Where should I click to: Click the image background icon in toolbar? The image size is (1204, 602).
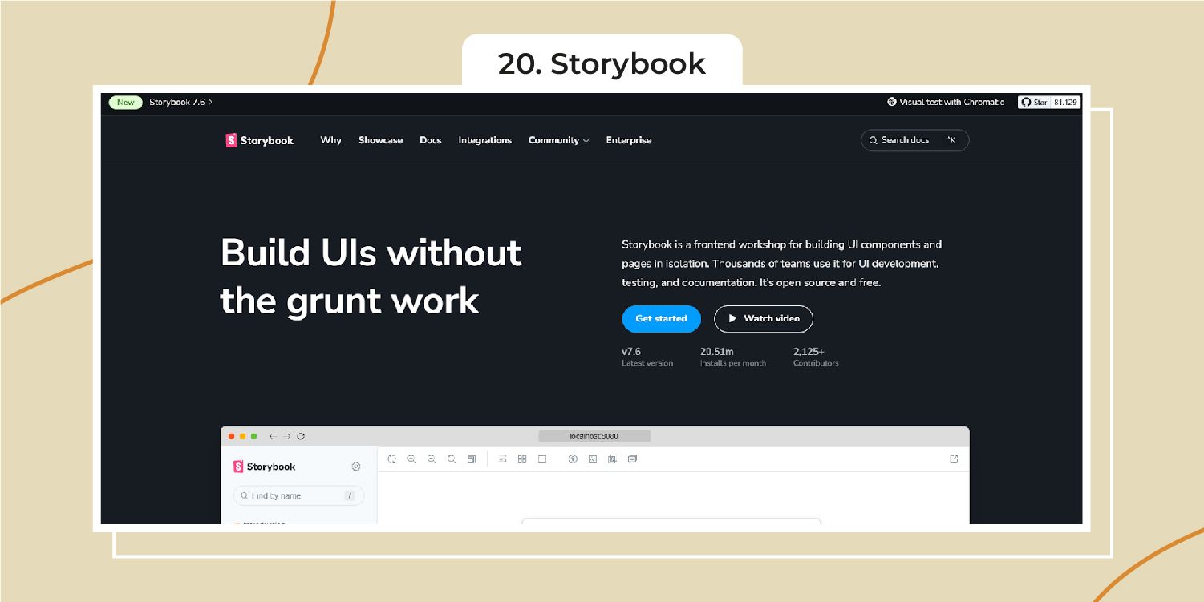tap(593, 459)
